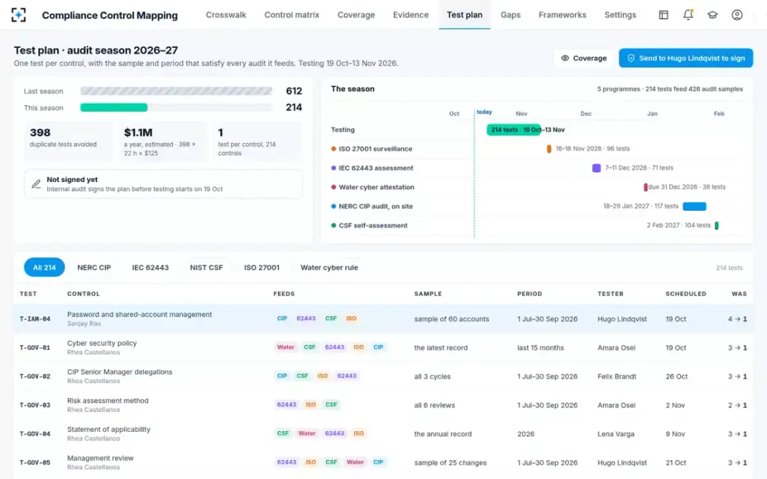
Task: Filter tests by IEC 62443
Action: click(150, 268)
